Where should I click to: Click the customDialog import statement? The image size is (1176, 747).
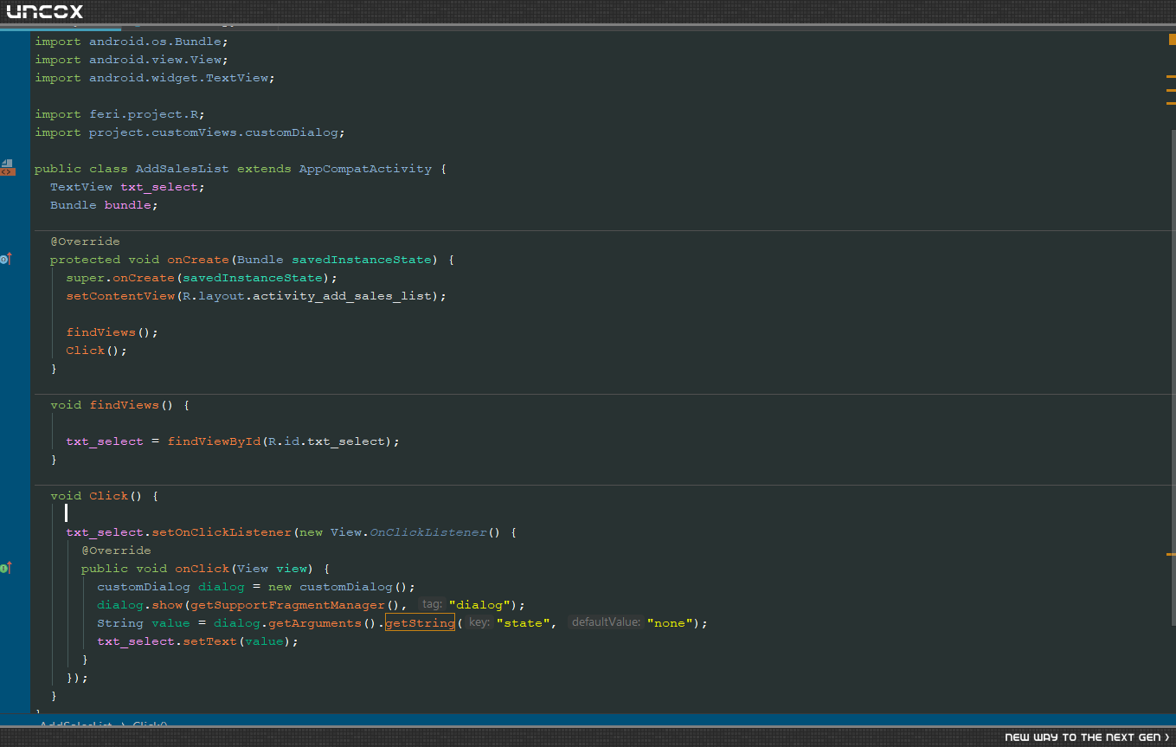(190, 132)
